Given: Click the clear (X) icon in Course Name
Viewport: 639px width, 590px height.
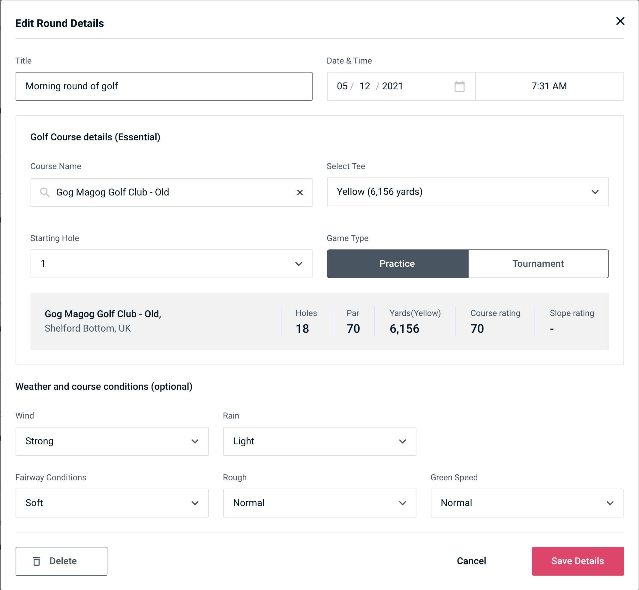Looking at the screenshot, I should [x=300, y=192].
